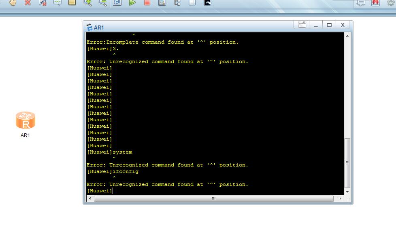
Task: Select the AR1 router on the canvas
Action: point(25,120)
